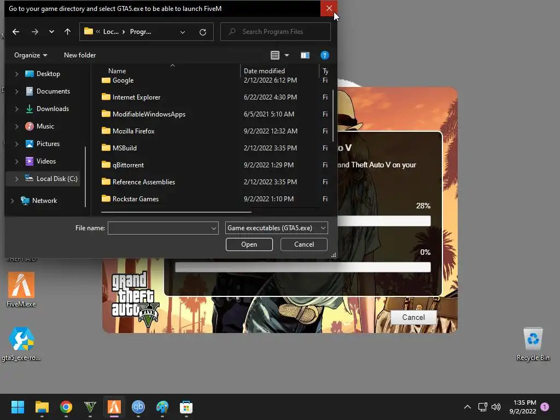560x420 pixels.
Task: Expand Local Disk (C:) node
Action: [x=16, y=179]
